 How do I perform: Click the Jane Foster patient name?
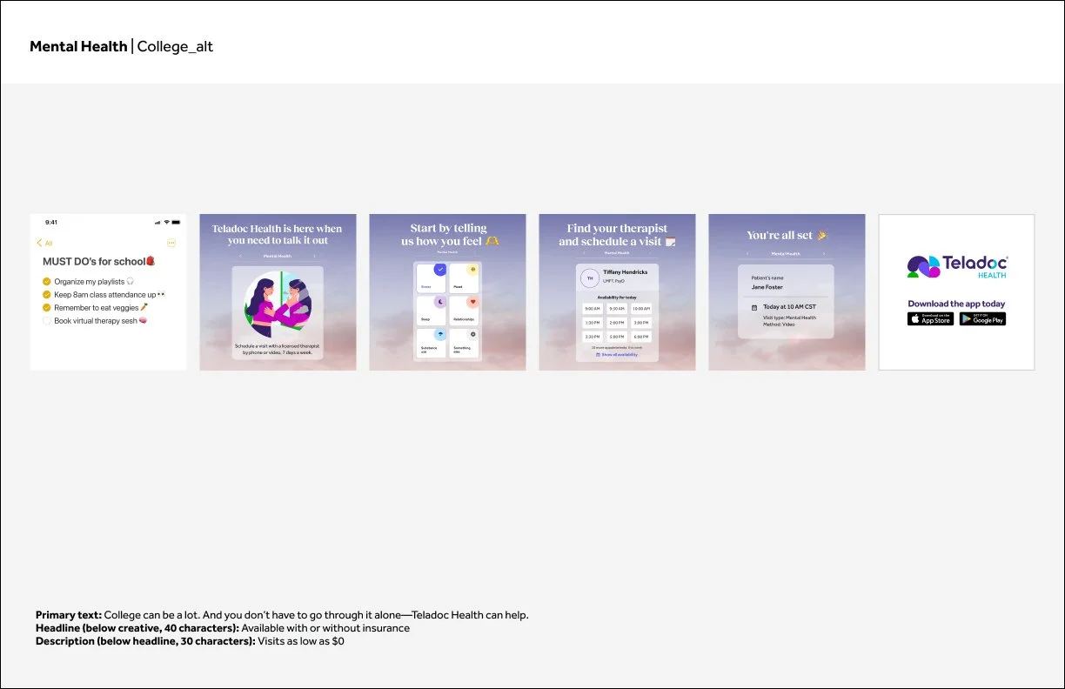click(x=767, y=287)
